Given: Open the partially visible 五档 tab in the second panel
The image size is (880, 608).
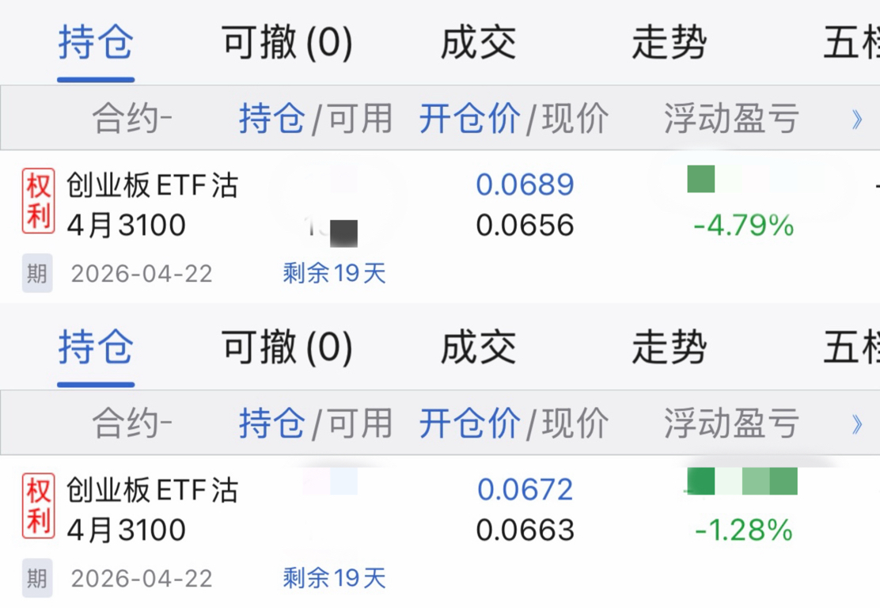Looking at the screenshot, I should click(x=852, y=348).
